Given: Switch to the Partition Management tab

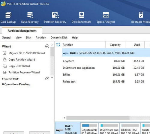Looking at the screenshot, I should (22, 31).
